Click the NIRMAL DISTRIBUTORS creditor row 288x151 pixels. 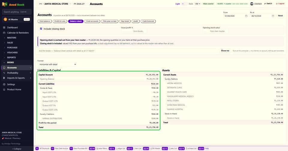click(98, 119)
